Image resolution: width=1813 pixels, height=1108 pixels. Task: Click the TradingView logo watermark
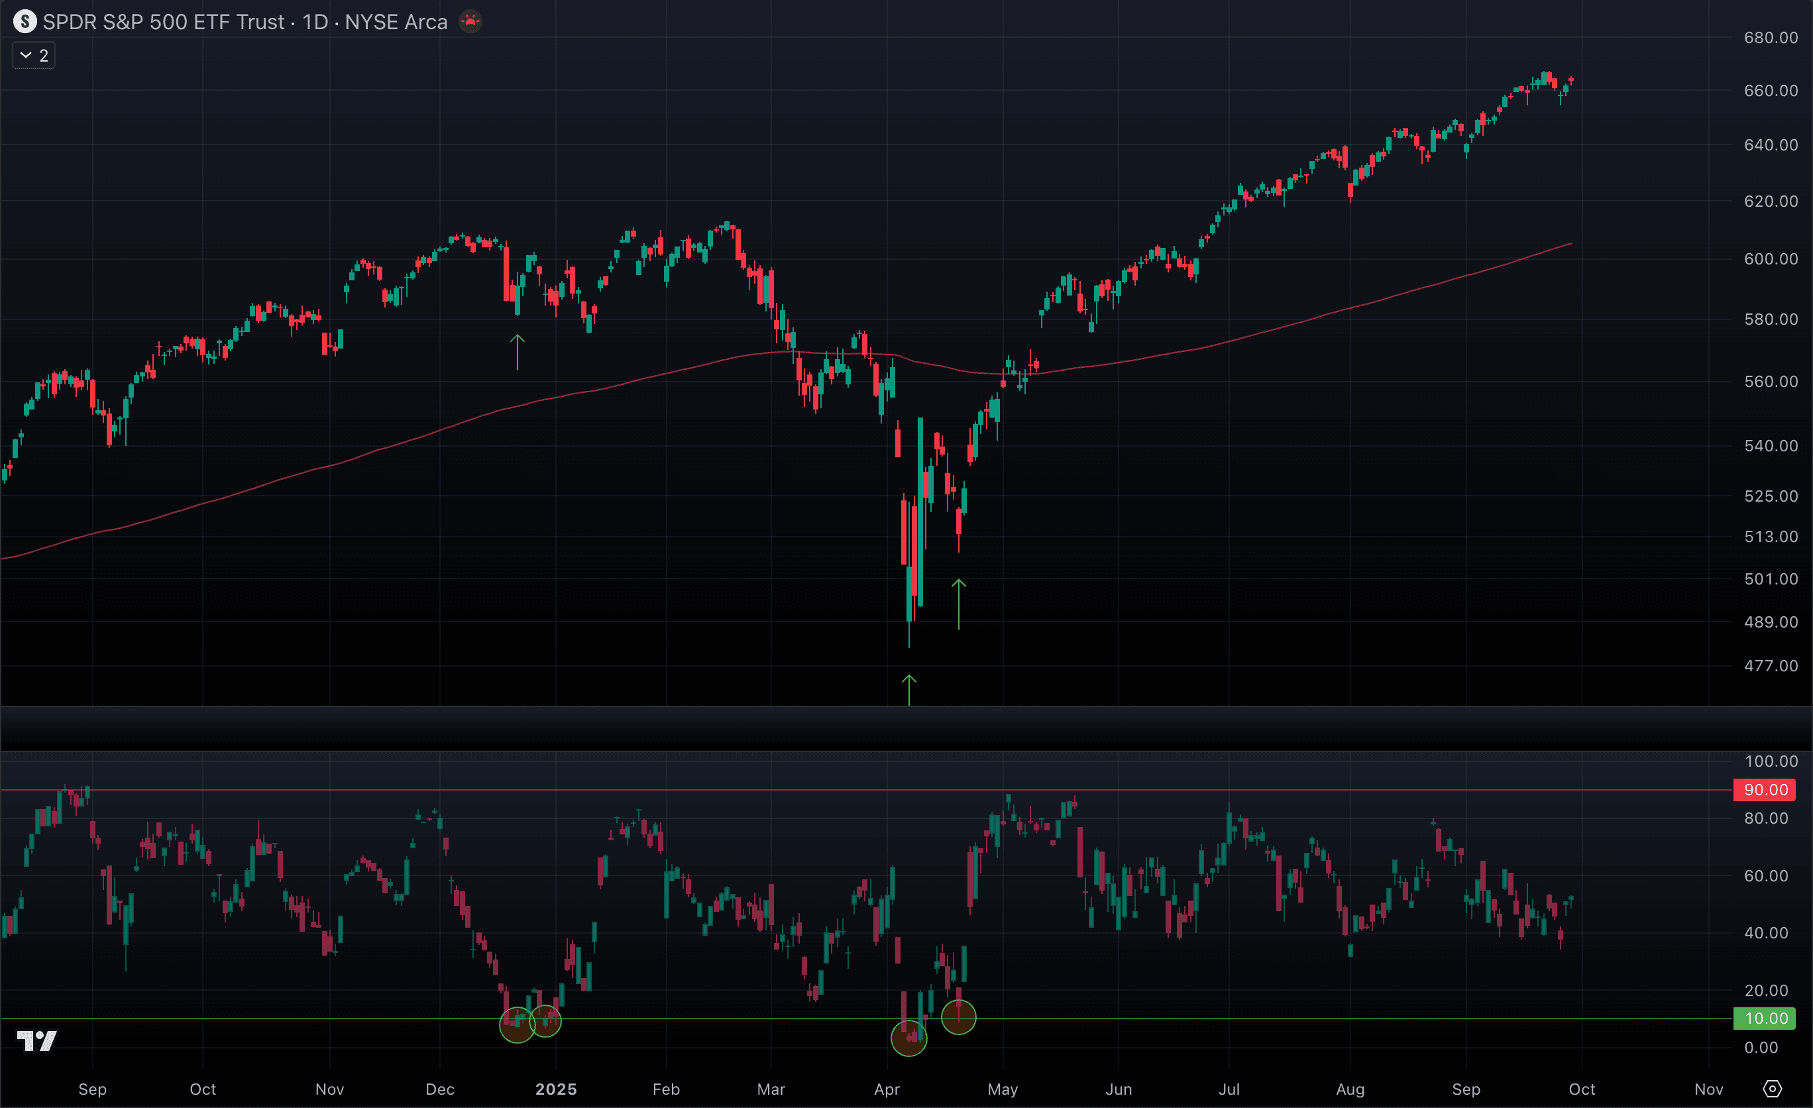(x=37, y=1040)
